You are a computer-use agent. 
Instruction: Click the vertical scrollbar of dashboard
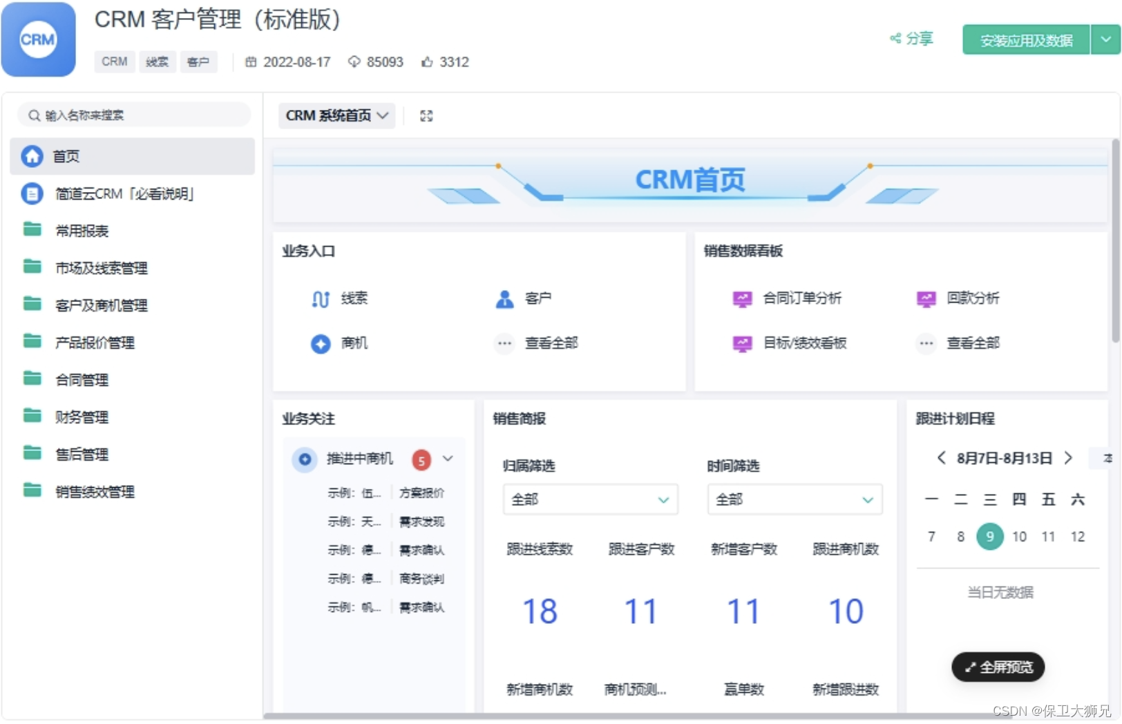(x=1115, y=240)
